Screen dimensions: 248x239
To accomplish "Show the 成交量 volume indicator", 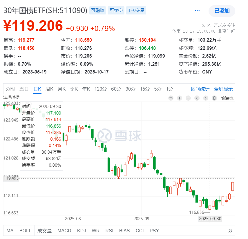I will tap(44, 231).
